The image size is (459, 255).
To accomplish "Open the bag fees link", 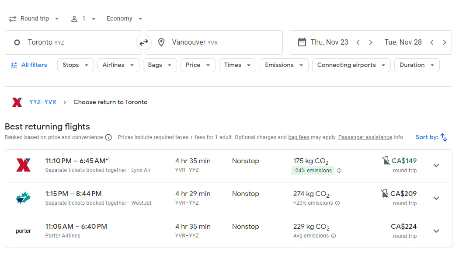I will [x=299, y=137].
